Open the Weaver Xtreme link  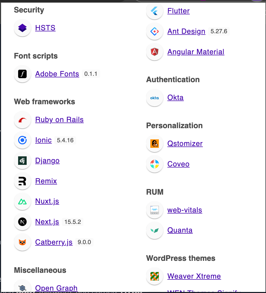[x=194, y=276]
